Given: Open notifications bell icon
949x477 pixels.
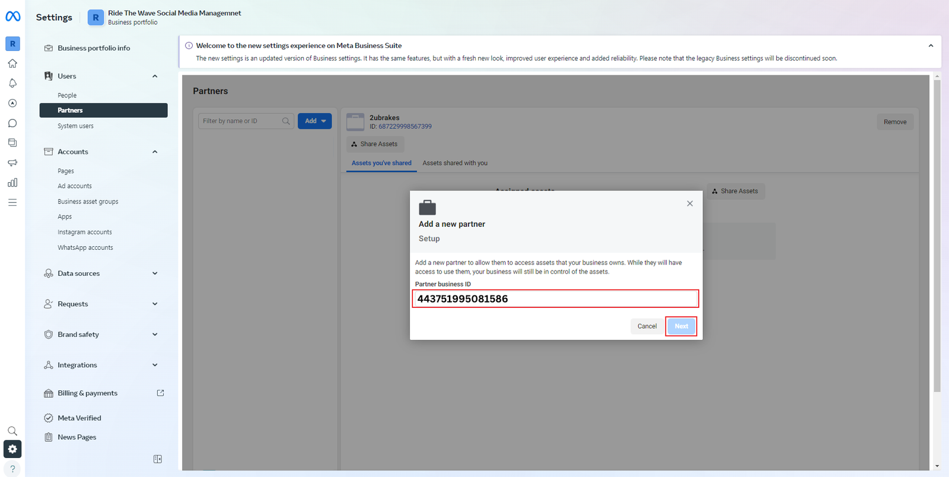Looking at the screenshot, I should (x=12, y=83).
